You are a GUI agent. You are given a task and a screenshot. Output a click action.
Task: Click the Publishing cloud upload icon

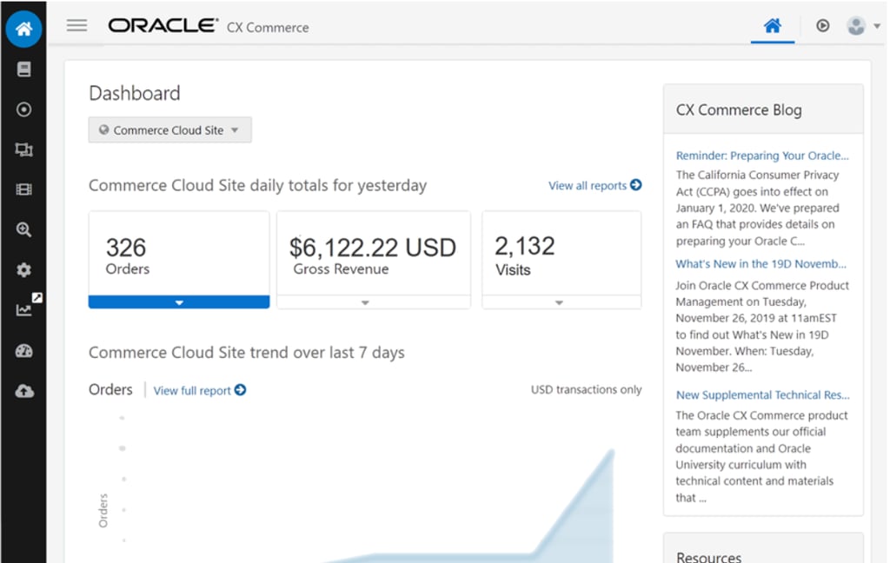point(23,391)
